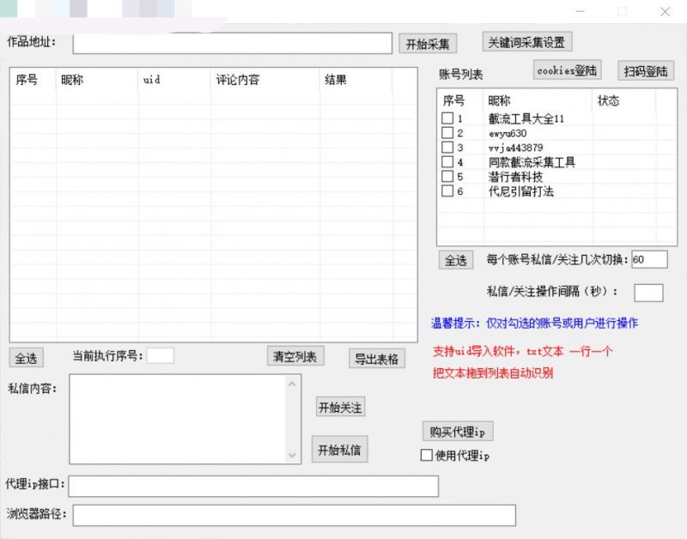The image size is (687, 539).
Task: Enable the 使用代理ip checkbox
Action: [x=426, y=455]
